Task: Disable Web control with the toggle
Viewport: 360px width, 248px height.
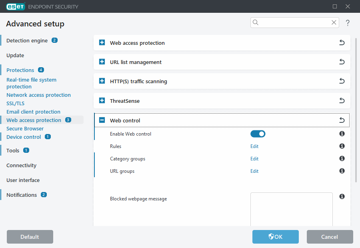Action: (x=258, y=134)
